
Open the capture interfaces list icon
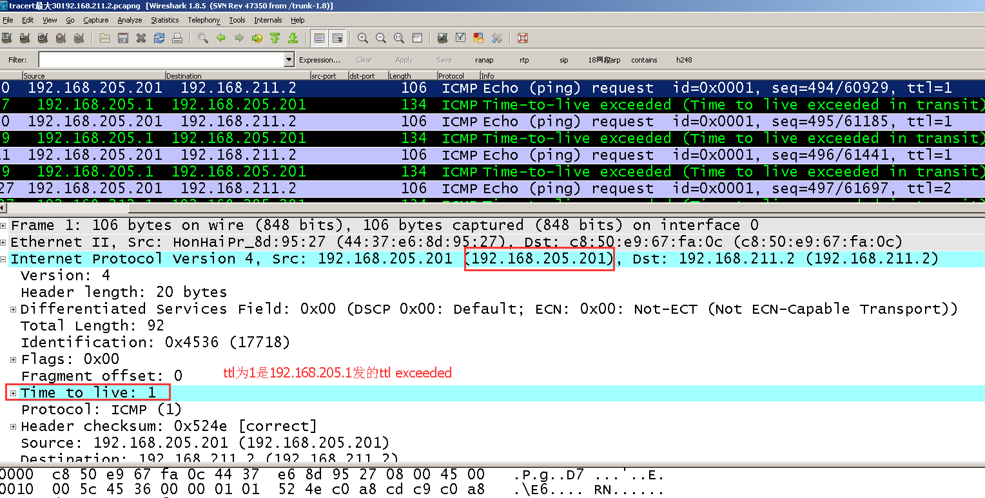(7, 38)
